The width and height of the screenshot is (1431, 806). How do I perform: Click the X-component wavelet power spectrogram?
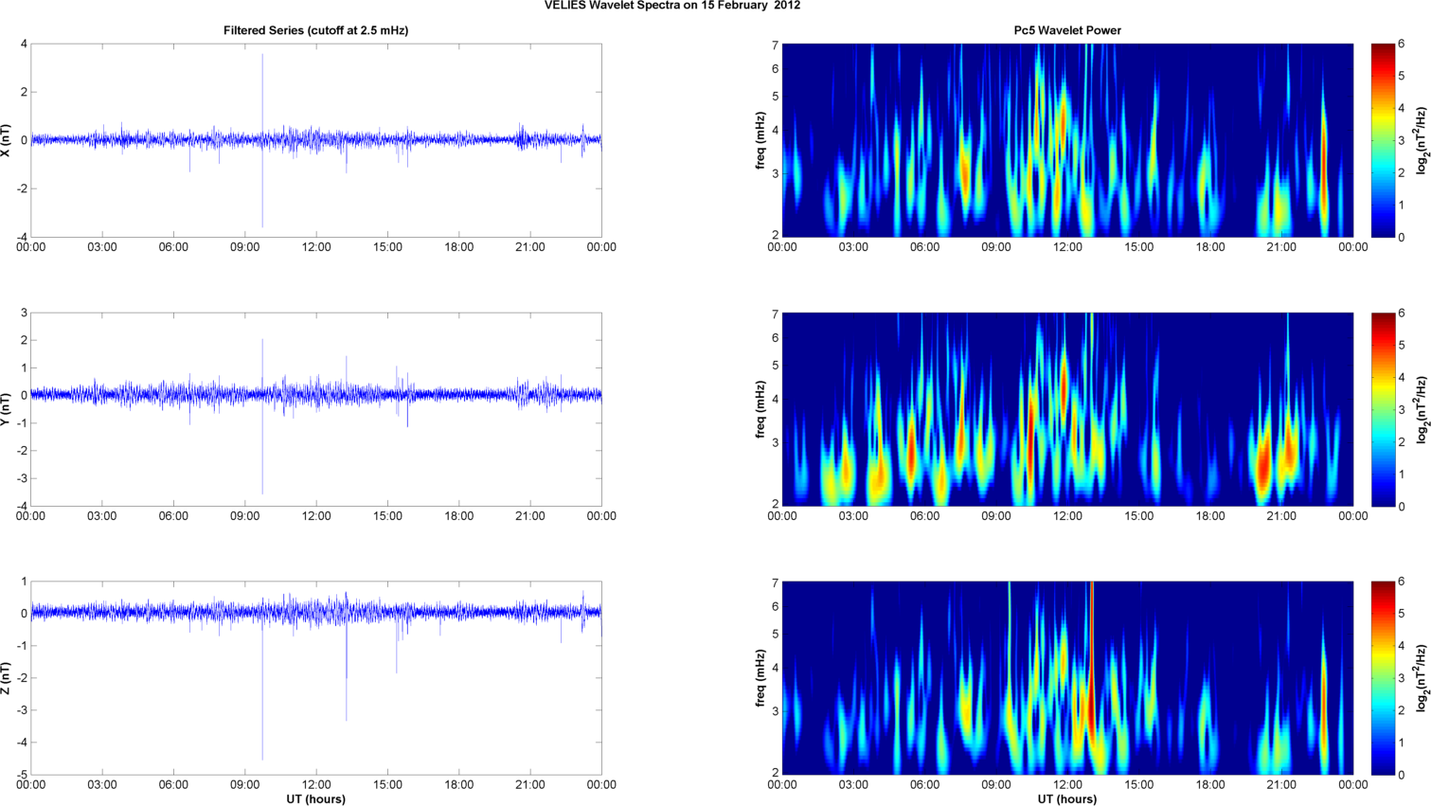pos(1067,140)
